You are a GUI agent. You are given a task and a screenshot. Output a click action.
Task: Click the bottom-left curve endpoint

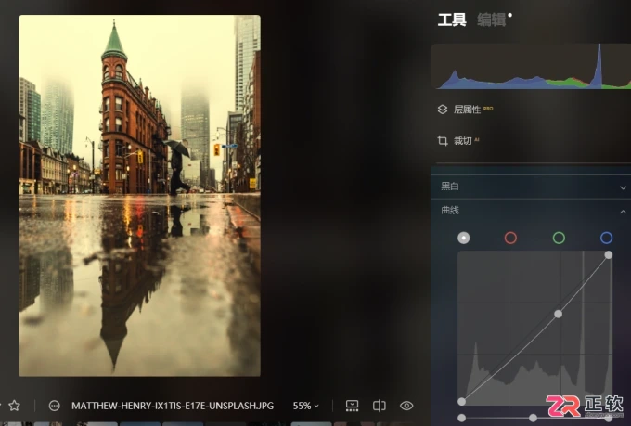click(x=461, y=401)
